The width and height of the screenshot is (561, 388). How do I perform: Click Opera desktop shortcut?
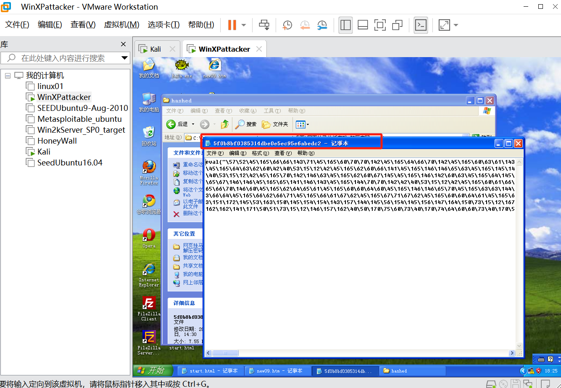pyautogui.click(x=149, y=239)
